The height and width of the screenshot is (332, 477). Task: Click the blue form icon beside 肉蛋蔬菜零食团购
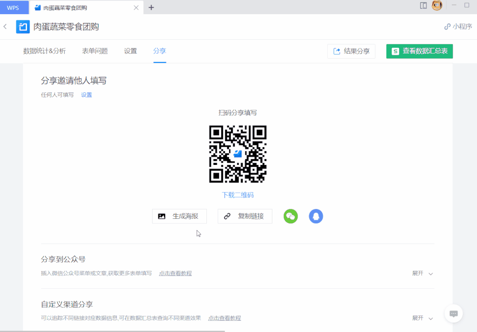(x=23, y=27)
